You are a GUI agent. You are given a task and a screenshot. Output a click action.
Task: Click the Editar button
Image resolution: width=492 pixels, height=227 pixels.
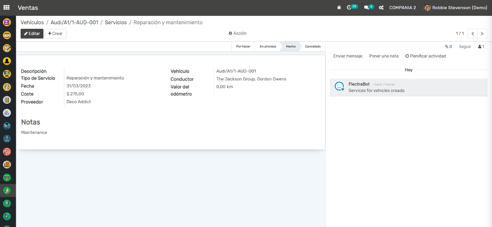32,34
